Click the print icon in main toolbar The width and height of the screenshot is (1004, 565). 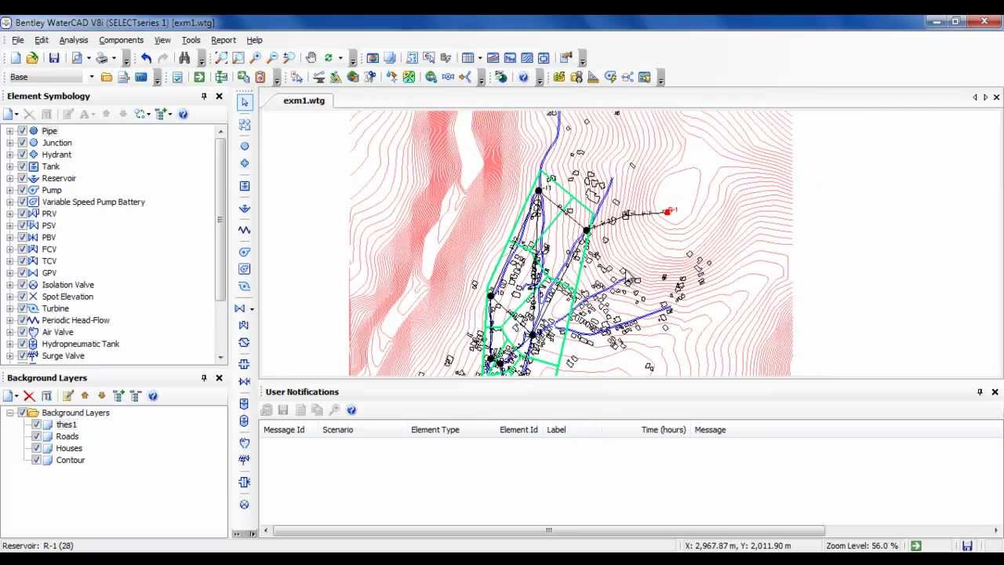tap(102, 58)
